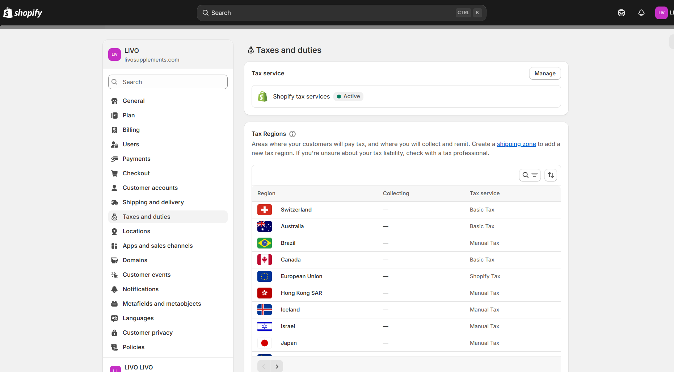674x372 pixels.
Task: Select Payments in the settings sidebar
Action: (136, 159)
